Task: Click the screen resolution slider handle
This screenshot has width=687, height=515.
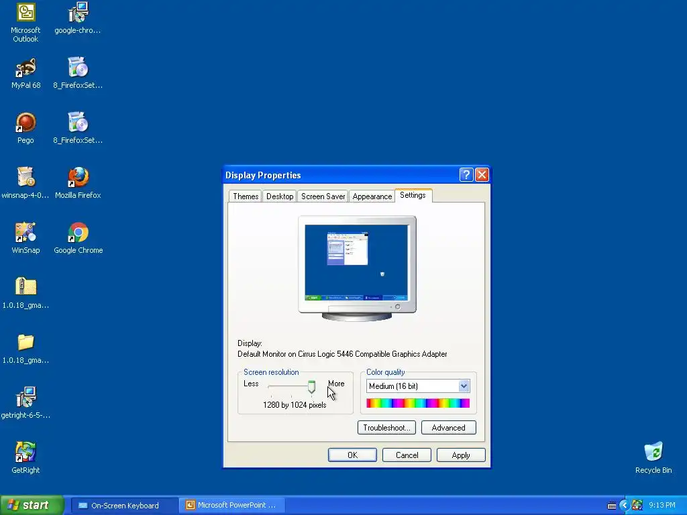Action: click(x=311, y=387)
